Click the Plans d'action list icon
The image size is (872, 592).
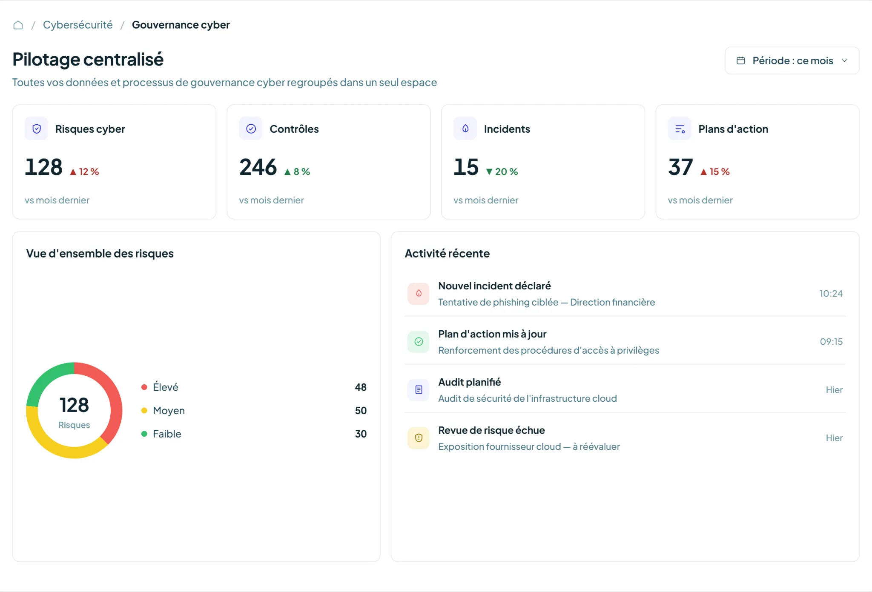tap(680, 129)
